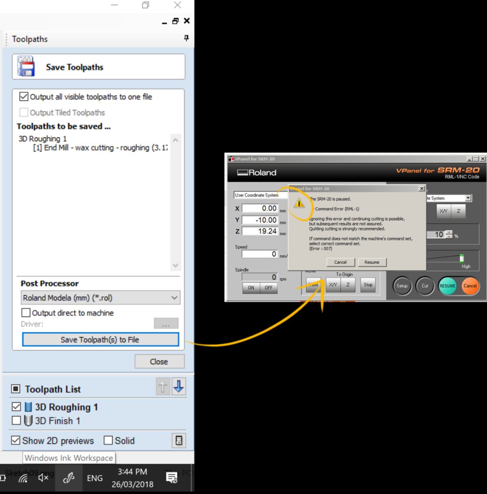
Task: Toggle Output all visible toolpaths to one file
Action: tap(24, 97)
